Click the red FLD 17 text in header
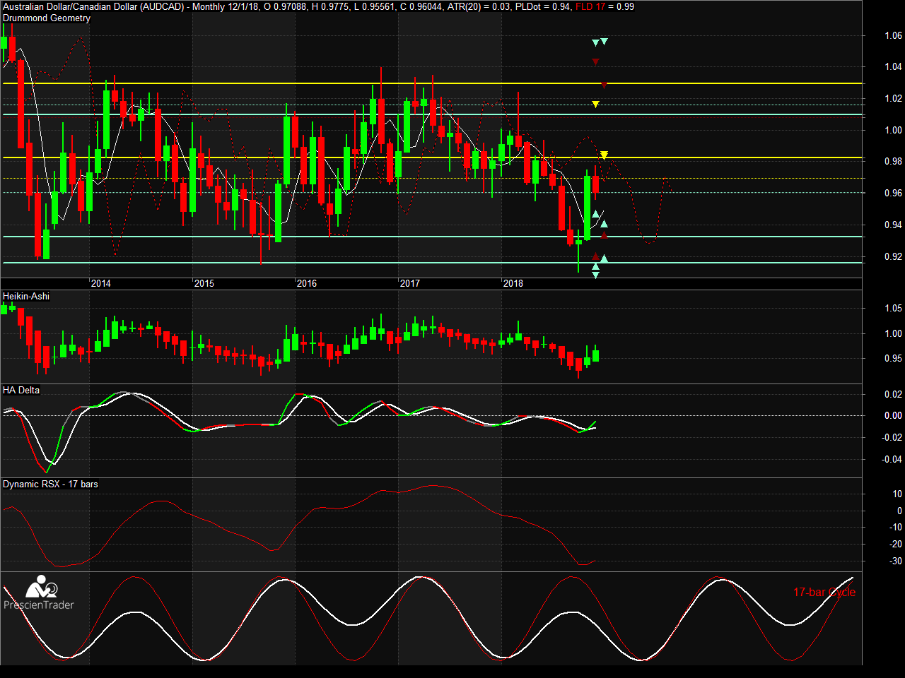The image size is (905, 678). (x=590, y=6)
